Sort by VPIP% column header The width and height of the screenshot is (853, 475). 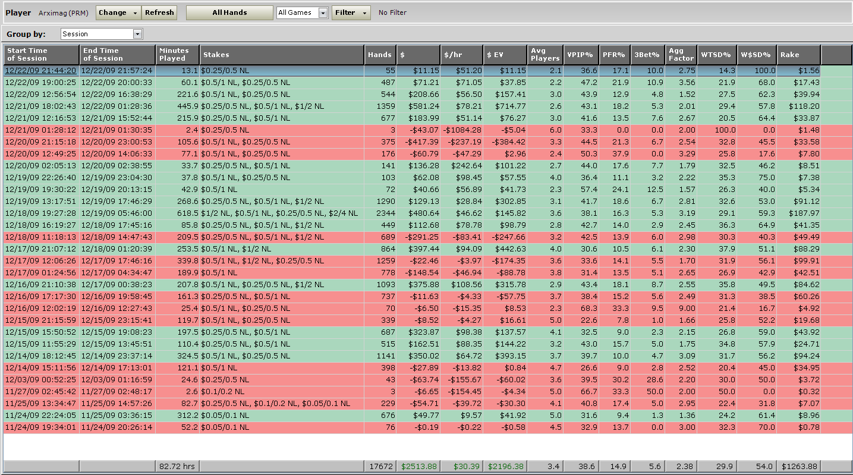580,55
